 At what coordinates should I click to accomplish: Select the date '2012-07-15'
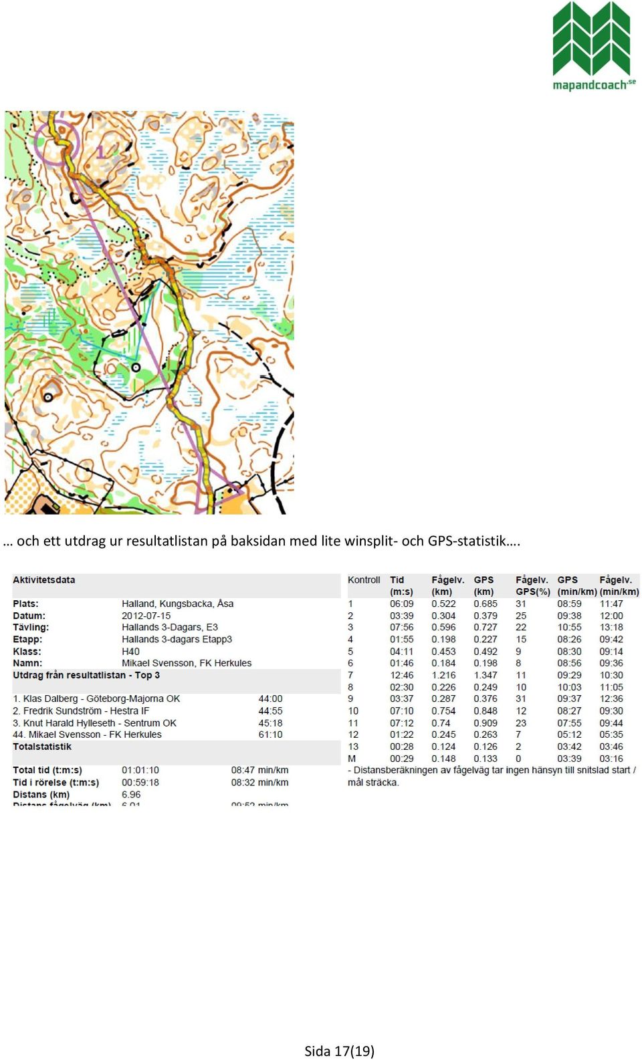pos(146,616)
